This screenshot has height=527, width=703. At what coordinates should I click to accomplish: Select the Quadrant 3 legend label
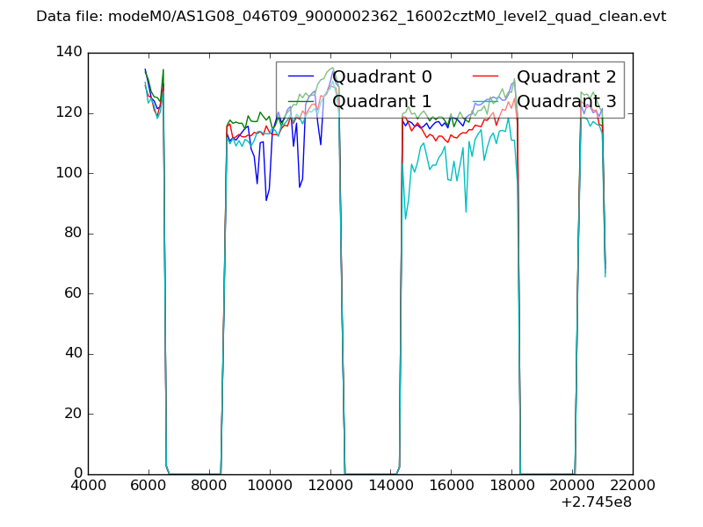tap(566, 102)
